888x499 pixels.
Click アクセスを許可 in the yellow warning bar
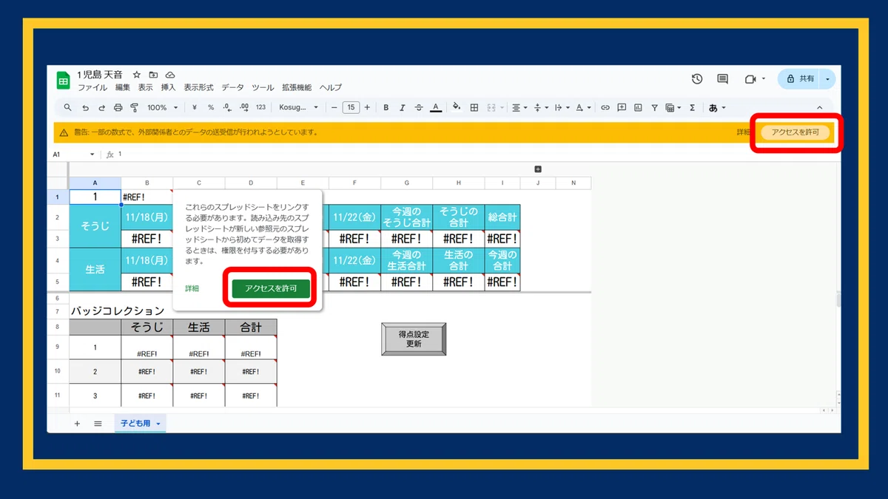click(795, 132)
